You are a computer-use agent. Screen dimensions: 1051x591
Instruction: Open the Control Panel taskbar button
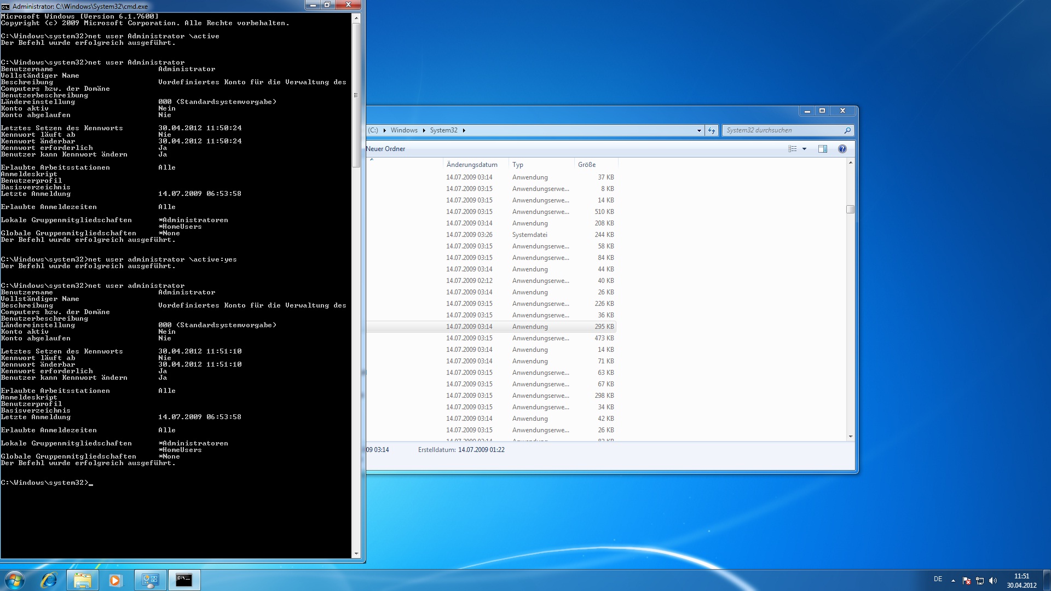tap(150, 580)
